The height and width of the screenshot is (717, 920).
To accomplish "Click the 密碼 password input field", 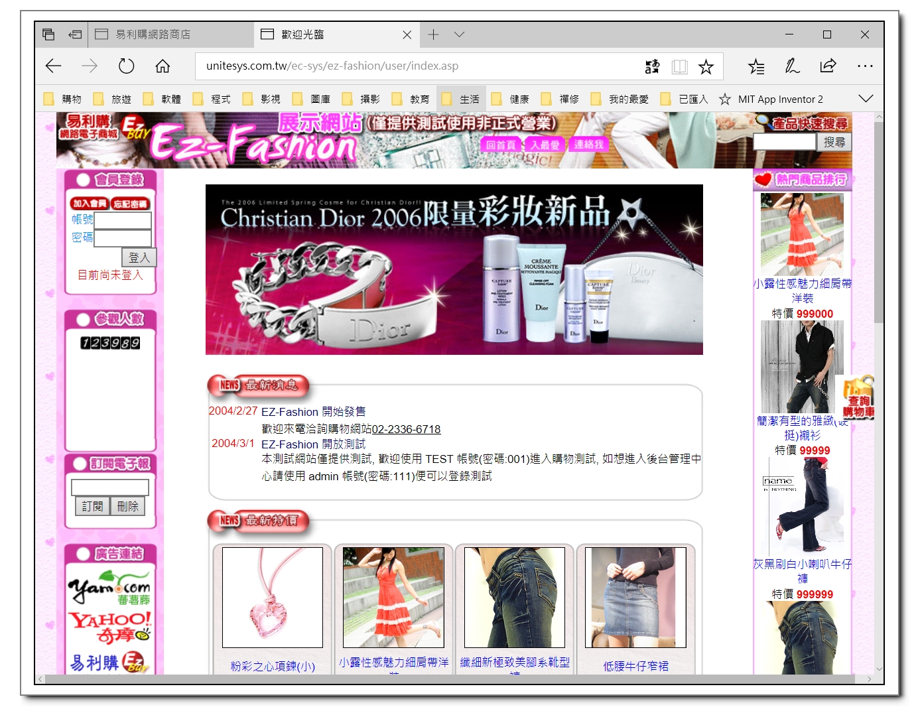I will 123,238.
